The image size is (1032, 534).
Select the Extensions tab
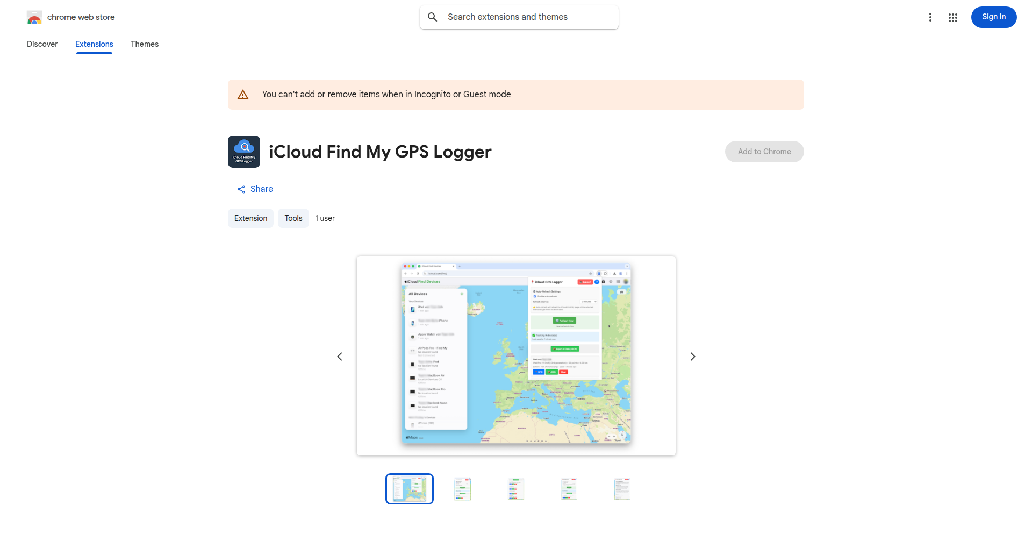(x=94, y=44)
